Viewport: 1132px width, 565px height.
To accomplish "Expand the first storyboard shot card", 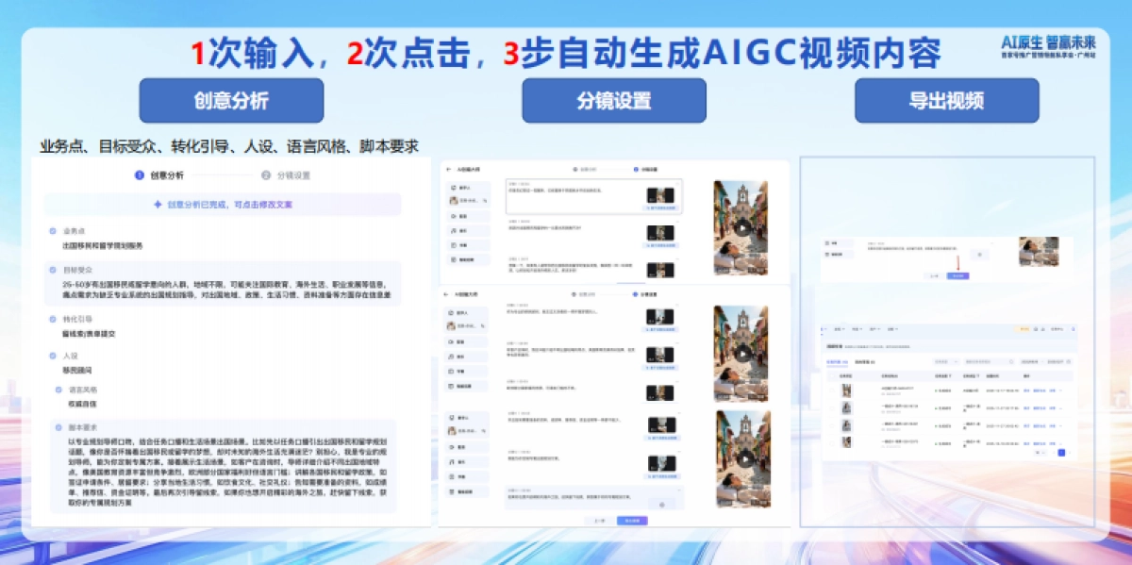I will (x=677, y=184).
